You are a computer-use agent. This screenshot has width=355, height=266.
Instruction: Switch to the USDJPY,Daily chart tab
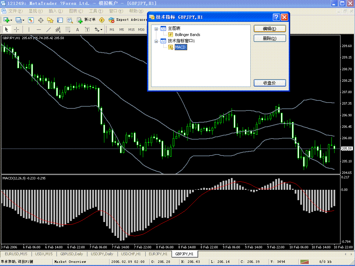tap(102, 254)
